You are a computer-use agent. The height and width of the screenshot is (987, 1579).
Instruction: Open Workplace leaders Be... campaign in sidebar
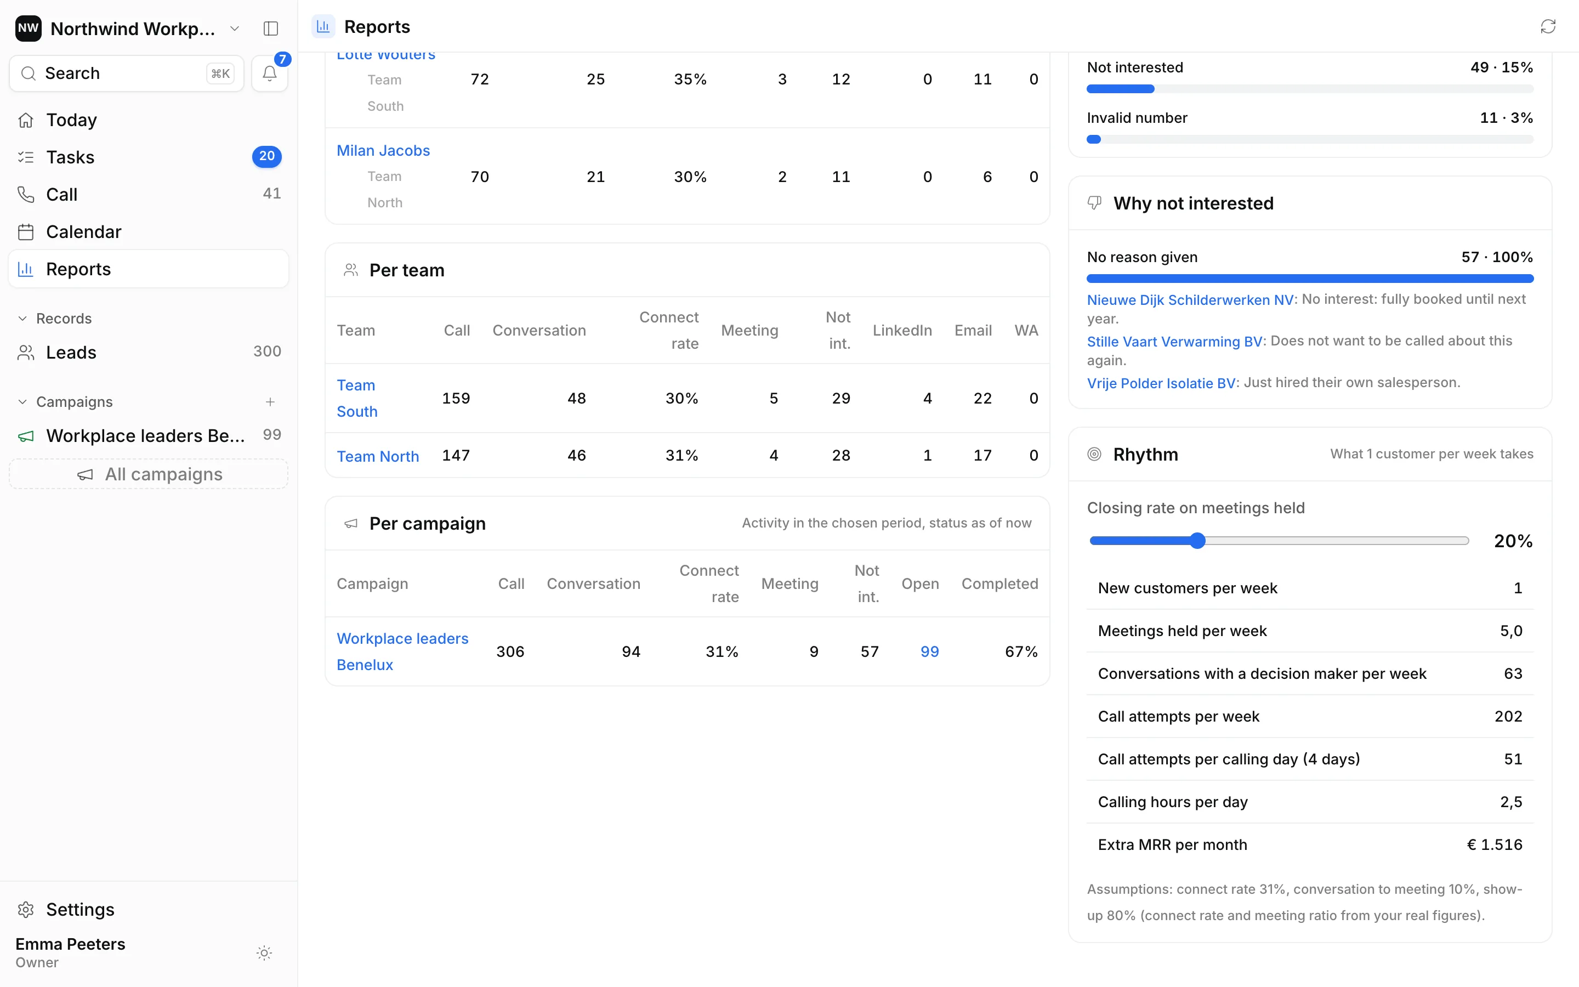(149, 435)
